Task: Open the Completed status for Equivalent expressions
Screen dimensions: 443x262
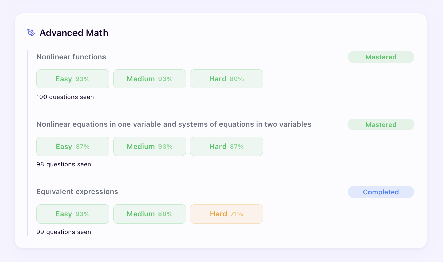Action: pos(381,192)
